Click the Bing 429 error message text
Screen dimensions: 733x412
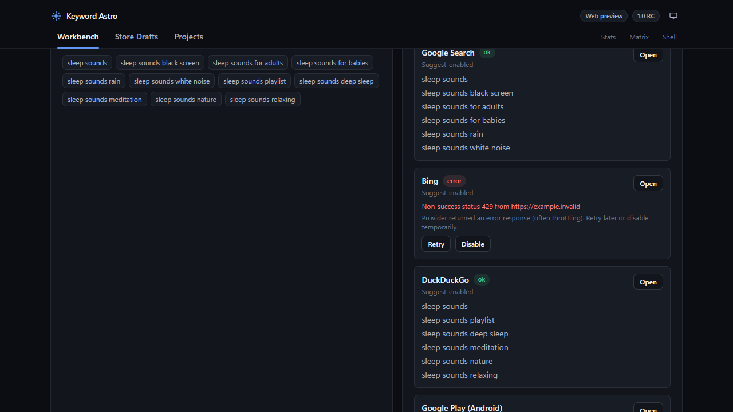pyautogui.click(x=501, y=207)
